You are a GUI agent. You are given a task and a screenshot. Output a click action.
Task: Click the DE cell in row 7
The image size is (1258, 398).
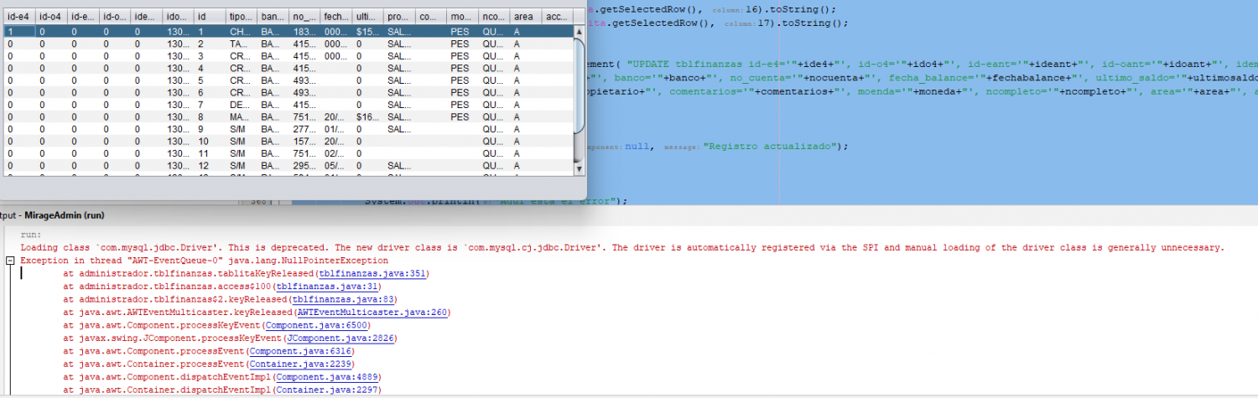[242, 105]
